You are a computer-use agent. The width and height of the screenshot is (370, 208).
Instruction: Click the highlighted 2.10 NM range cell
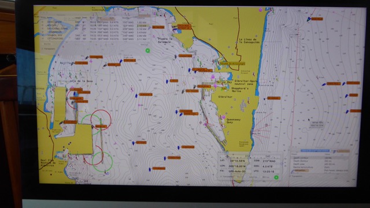[x=142, y=25]
